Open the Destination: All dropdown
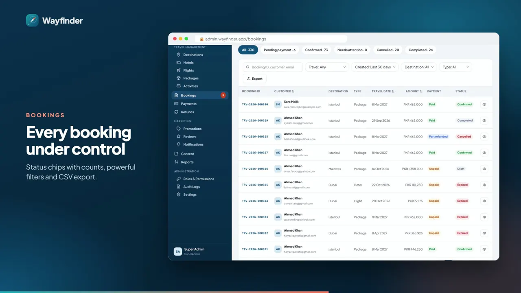The image size is (521, 293). click(x=419, y=67)
